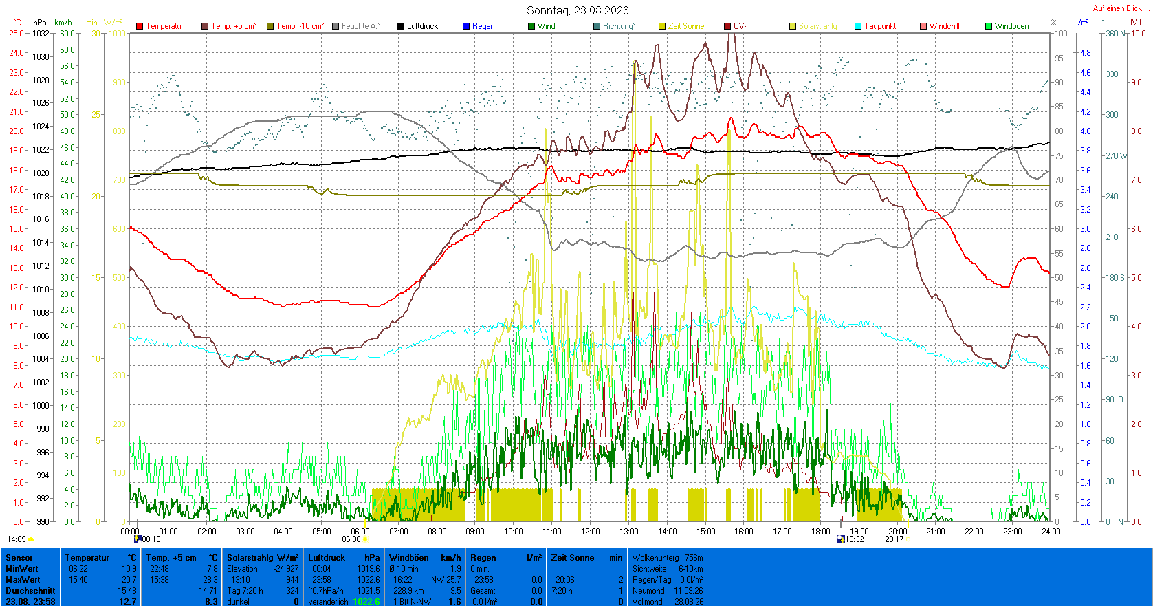Click the 'dunkel' status text
The height and width of the screenshot is (606, 1153).
[x=239, y=602]
